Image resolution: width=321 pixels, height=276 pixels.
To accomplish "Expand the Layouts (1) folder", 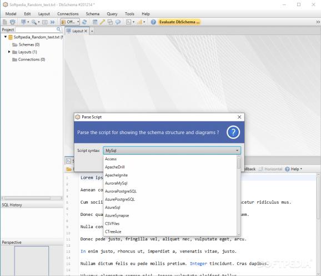I will [x=9, y=52].
